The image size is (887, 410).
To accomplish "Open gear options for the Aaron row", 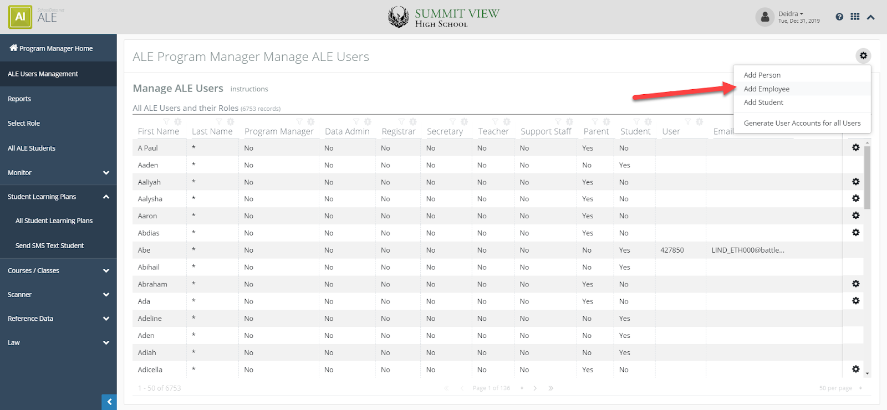I will pyautogui.click(x=856, y=216).
